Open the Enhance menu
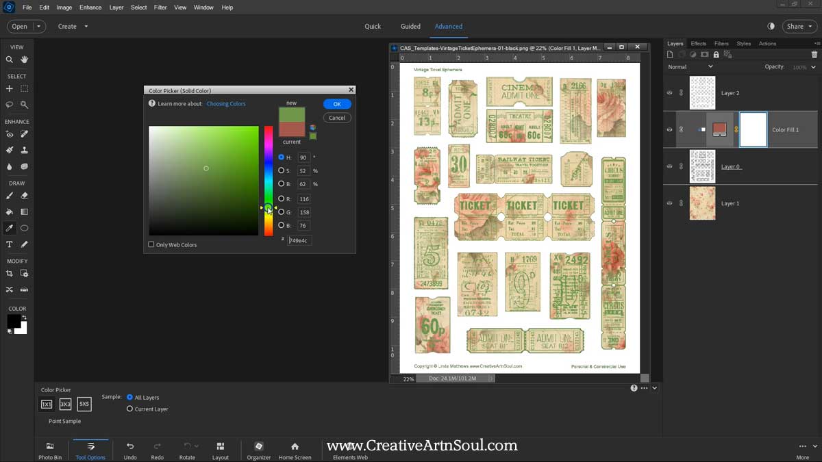 90,8
